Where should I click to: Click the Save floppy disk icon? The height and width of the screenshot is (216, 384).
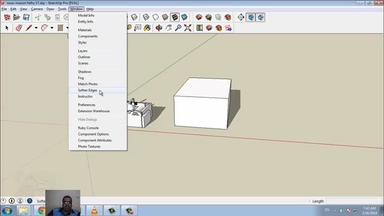[26, 17]
